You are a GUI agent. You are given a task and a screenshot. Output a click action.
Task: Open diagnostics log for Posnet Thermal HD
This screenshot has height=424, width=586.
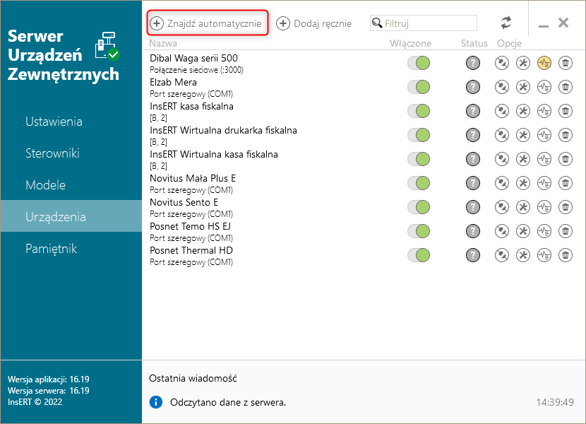(544, 255)
